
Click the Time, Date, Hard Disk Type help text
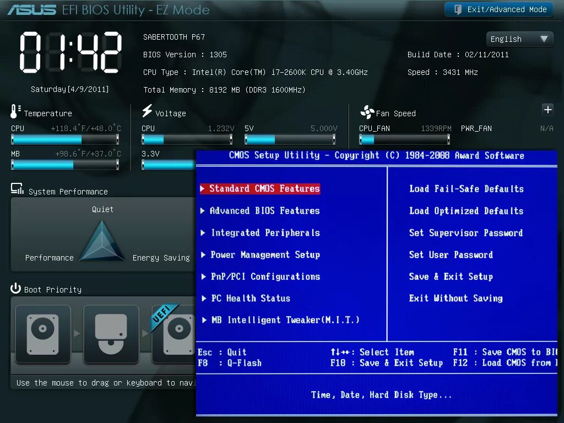click(381, 395)
